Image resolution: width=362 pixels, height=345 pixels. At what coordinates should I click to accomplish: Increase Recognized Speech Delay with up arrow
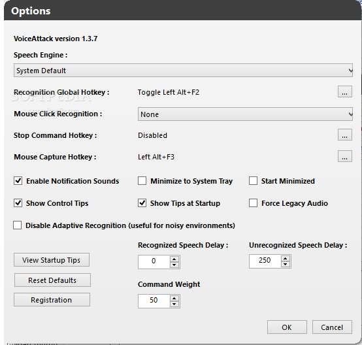(174, 259)
